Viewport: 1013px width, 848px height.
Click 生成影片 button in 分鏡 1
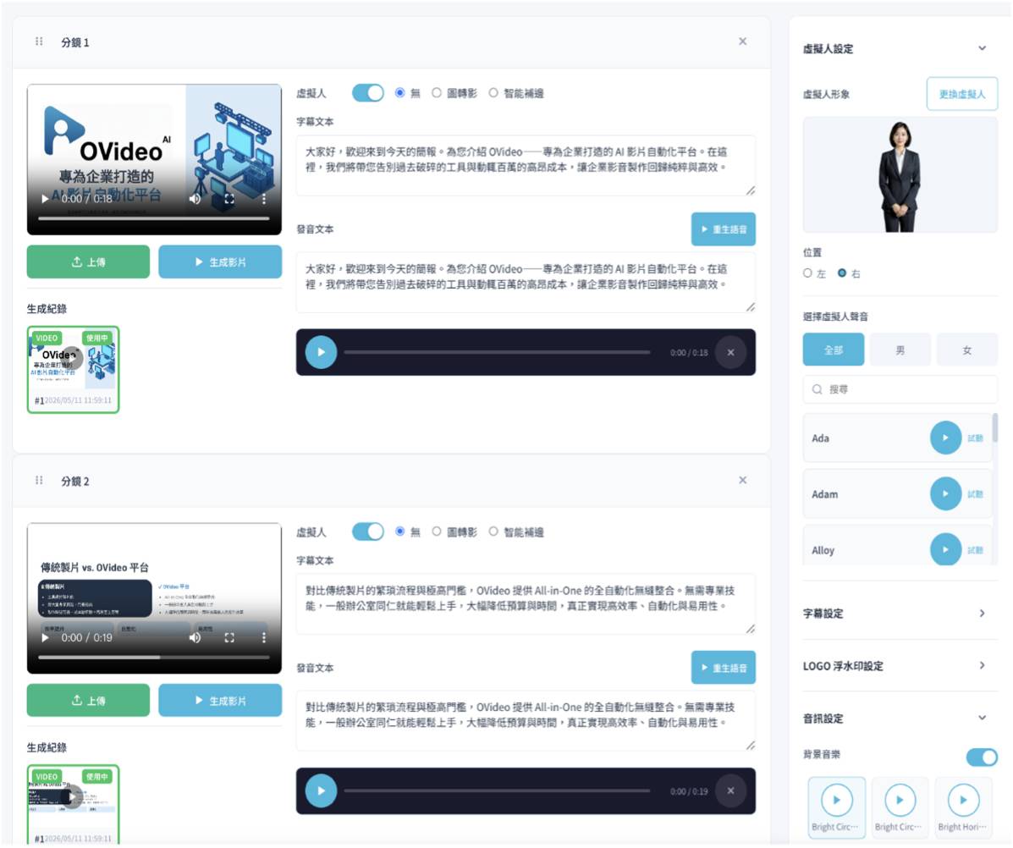(x=220, y=262)
